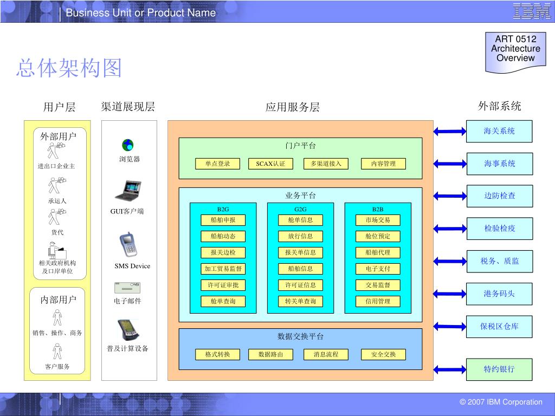Select the 电子邮件 envelope icon
The image size is (555, 416).
(x=127, y=288)
